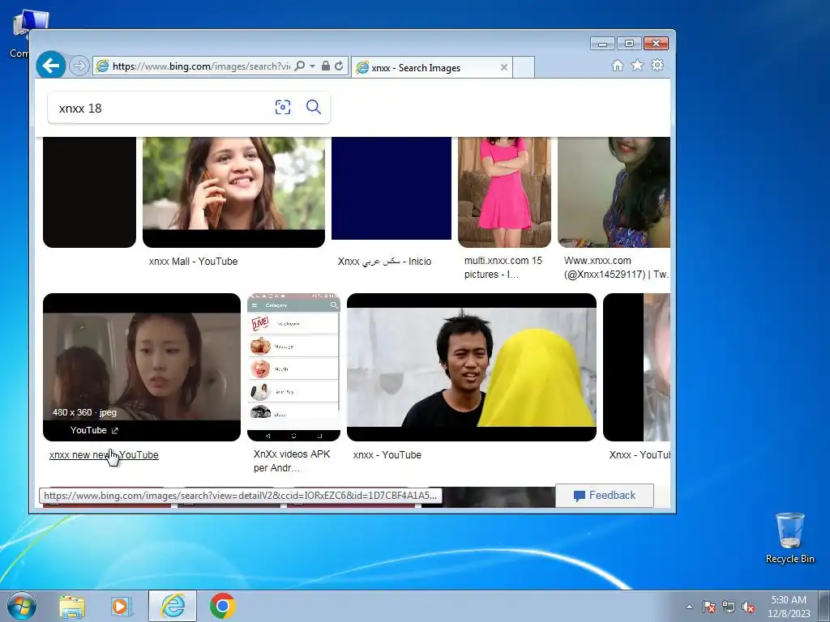Image resolution: width=830 pixels, height=622 pixels.
Task: Open the browser Home icon
Action: click(617, 65)
